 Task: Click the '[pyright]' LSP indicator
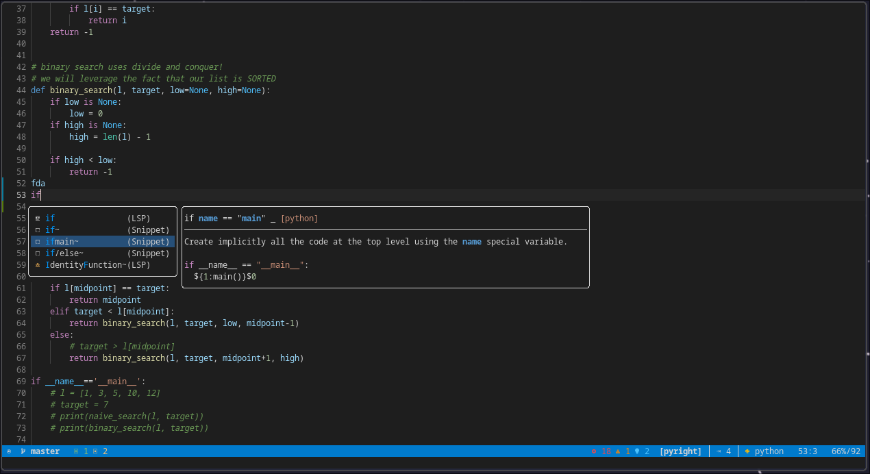[680, 451]
